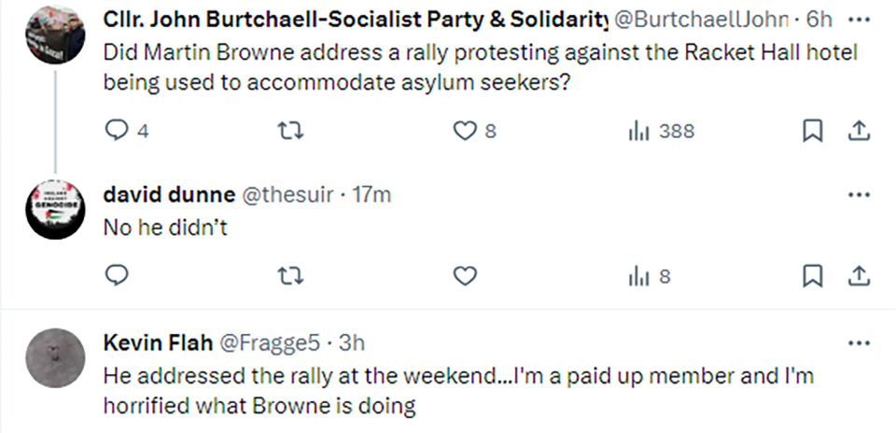This screenshot has width=896, height=433.
Task: View analytics showing 388 views
Action: click(661, 132)
